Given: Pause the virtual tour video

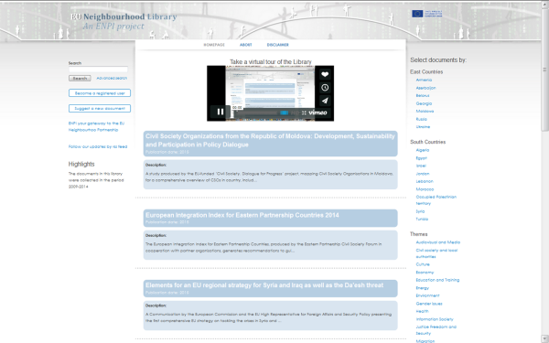Looking at the screenshot, I should (221, 112).
